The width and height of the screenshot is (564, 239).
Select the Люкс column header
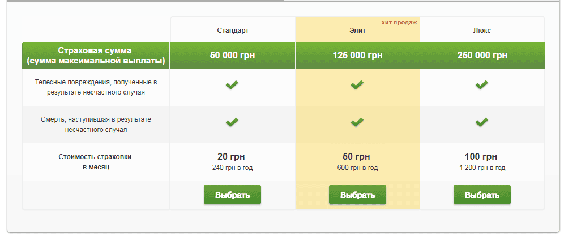[482, 31]
